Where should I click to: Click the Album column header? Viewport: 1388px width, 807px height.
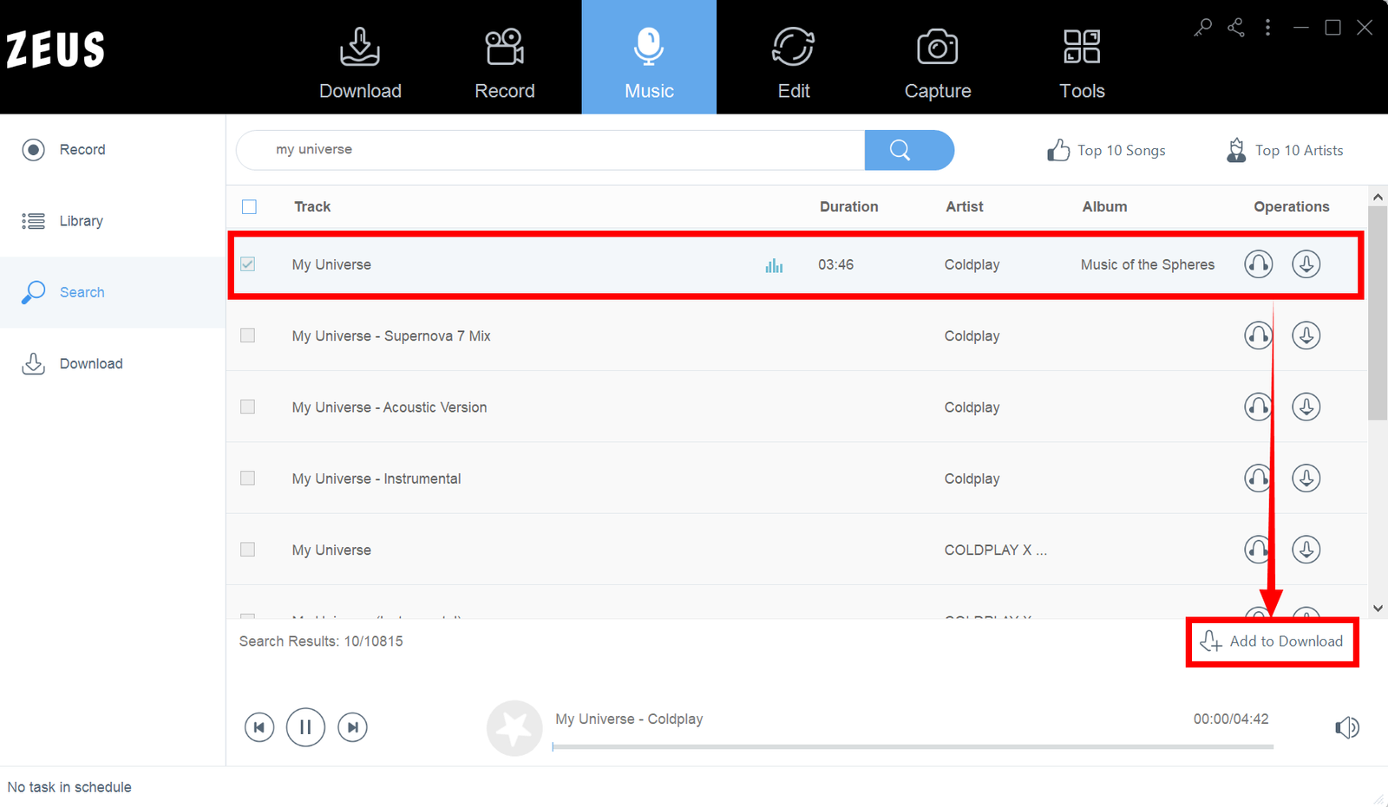tap(1104, 206)
